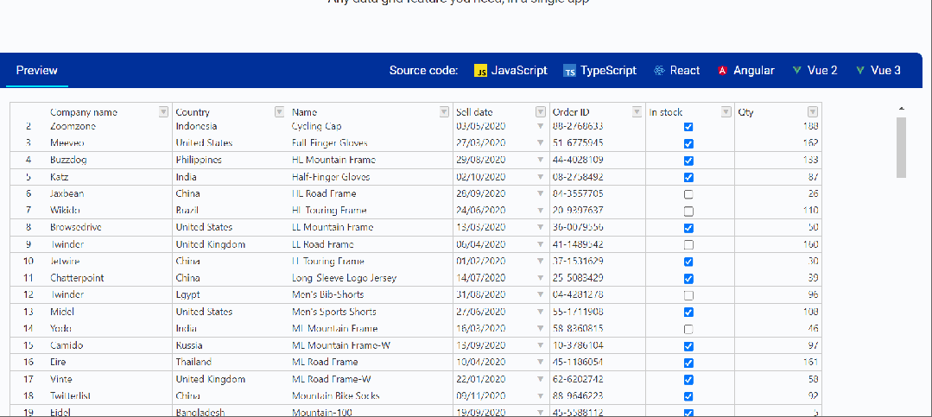Expand sell date dropdown for Eire row
This screenshot has width=932, height=417.
click(541, 363)
